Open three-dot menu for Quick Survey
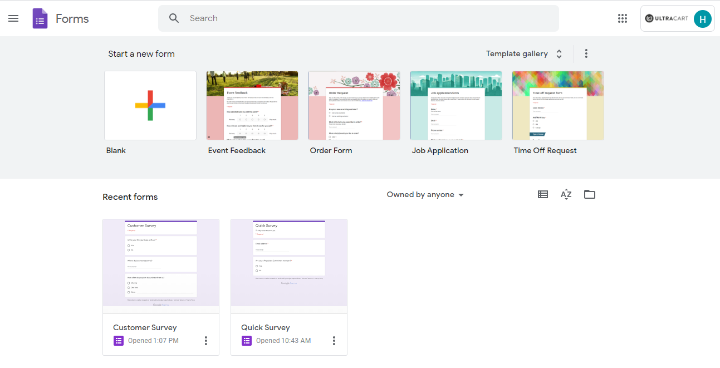 tap(334, 341)
